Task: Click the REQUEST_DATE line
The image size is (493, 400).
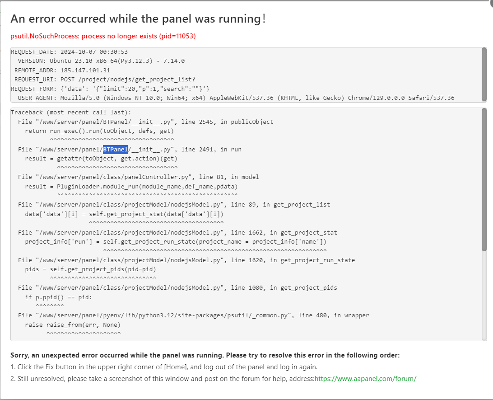Action: pyautogui.click(x=70, y=52)
